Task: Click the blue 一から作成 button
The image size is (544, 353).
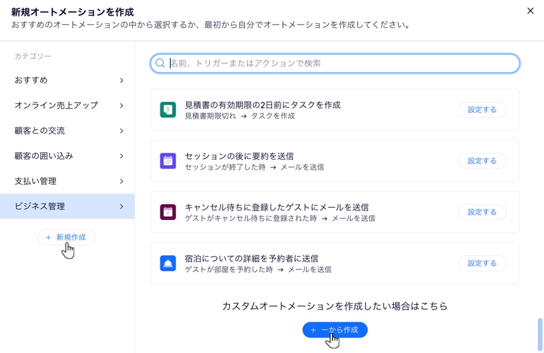Action: click(335, 330)
